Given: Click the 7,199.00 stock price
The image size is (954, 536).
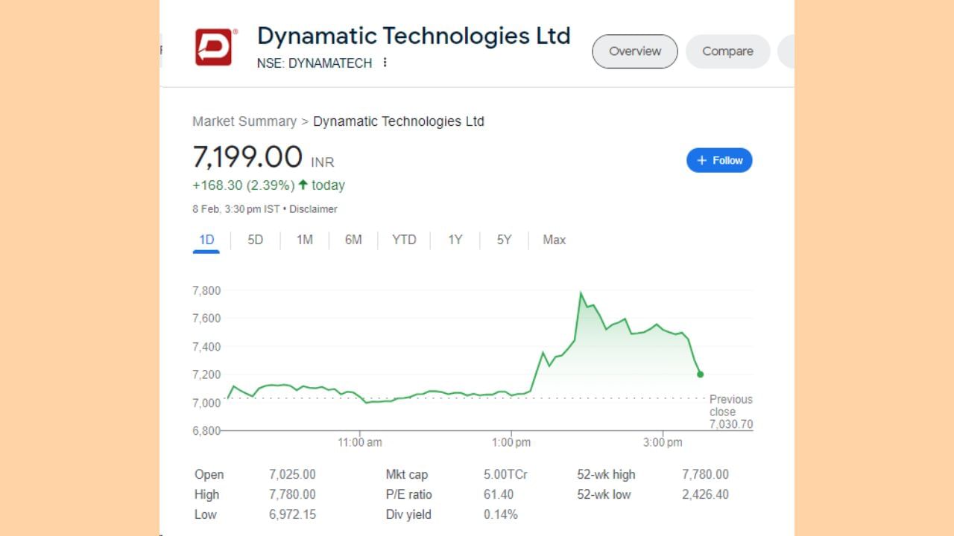Looking at the screenshot, I should click(x=247, y=157).
